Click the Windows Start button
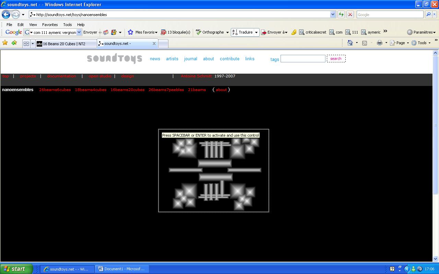This screenshot has height=274, width=439. pos(16,269)
